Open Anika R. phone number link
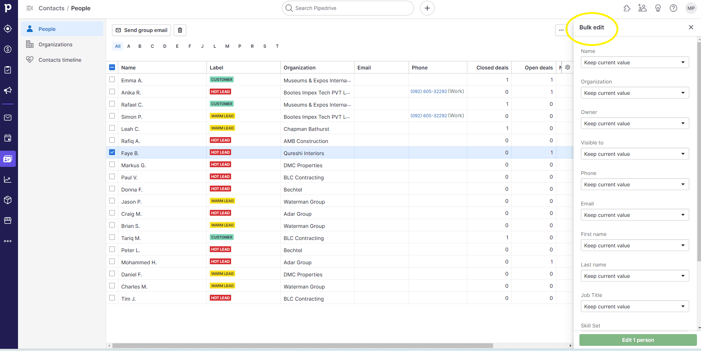Screen dimensions: 701x351 tap(429, 91)
